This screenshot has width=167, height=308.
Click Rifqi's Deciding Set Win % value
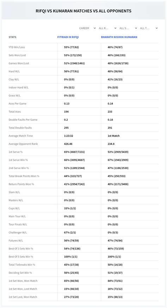pyautogui.click(x=72, y=273)
